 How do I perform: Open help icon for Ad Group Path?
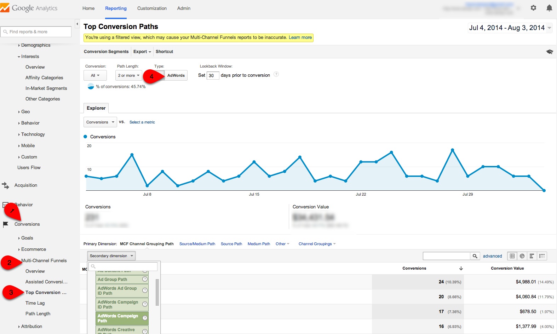click(145, 279)
